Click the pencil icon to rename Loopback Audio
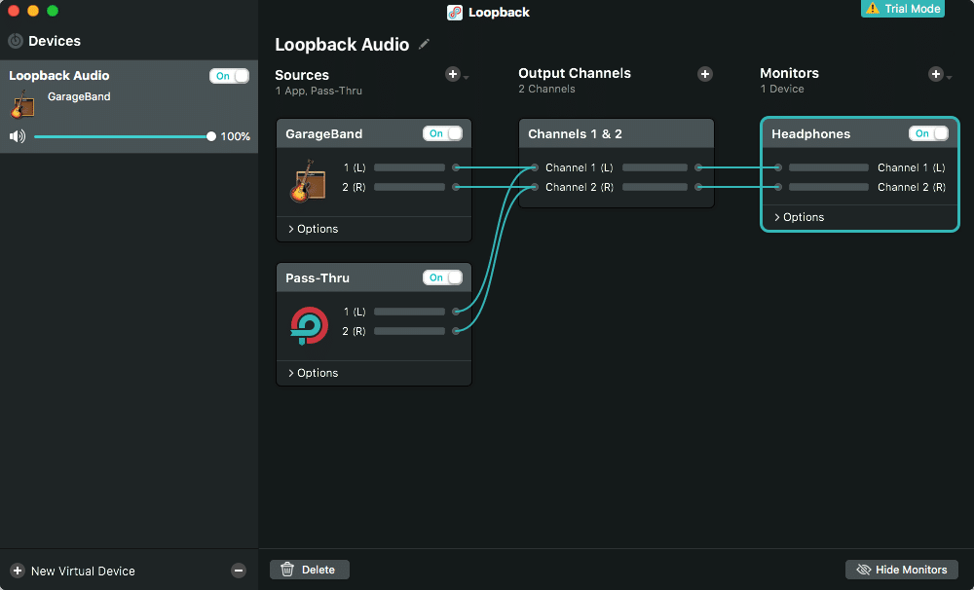Screen dimensions: 974x590 [x=424, y=44]
